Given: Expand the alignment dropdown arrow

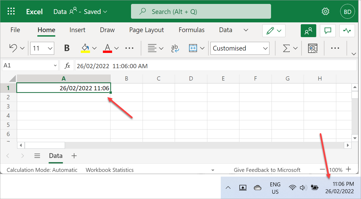Looking at the screenshot, I should 161,48.
